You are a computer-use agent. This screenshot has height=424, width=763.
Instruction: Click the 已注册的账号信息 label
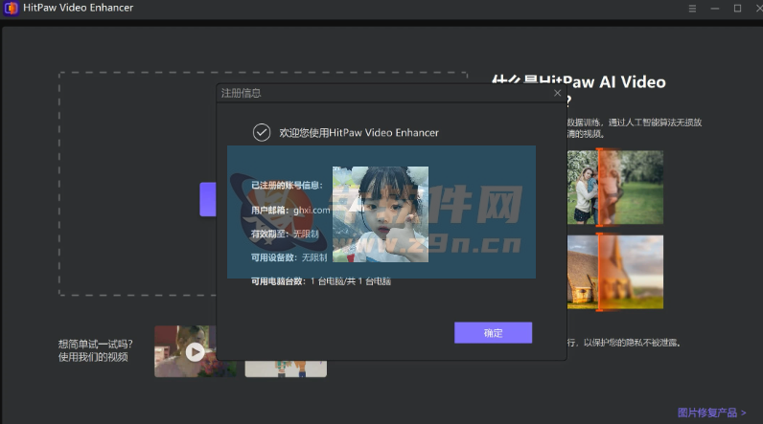pyautogui.click(x=287, y=185)
